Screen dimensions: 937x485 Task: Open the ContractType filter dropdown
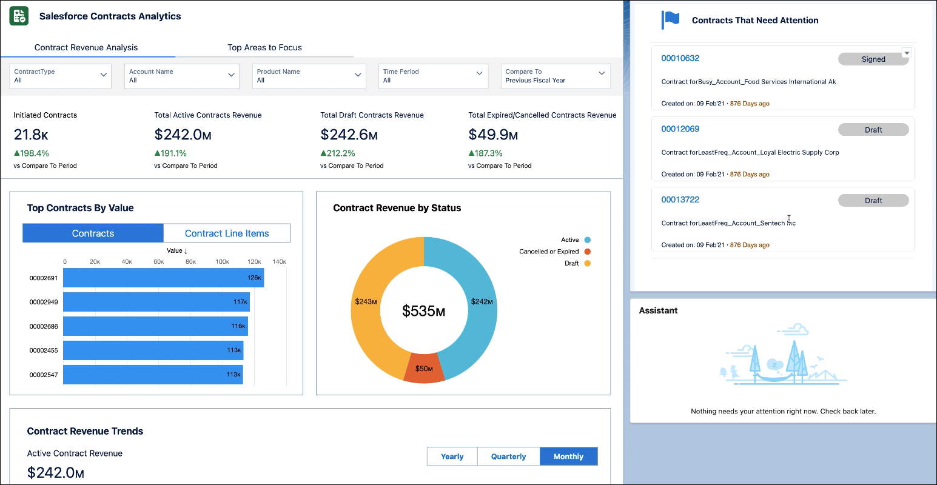tap(59, 76)
